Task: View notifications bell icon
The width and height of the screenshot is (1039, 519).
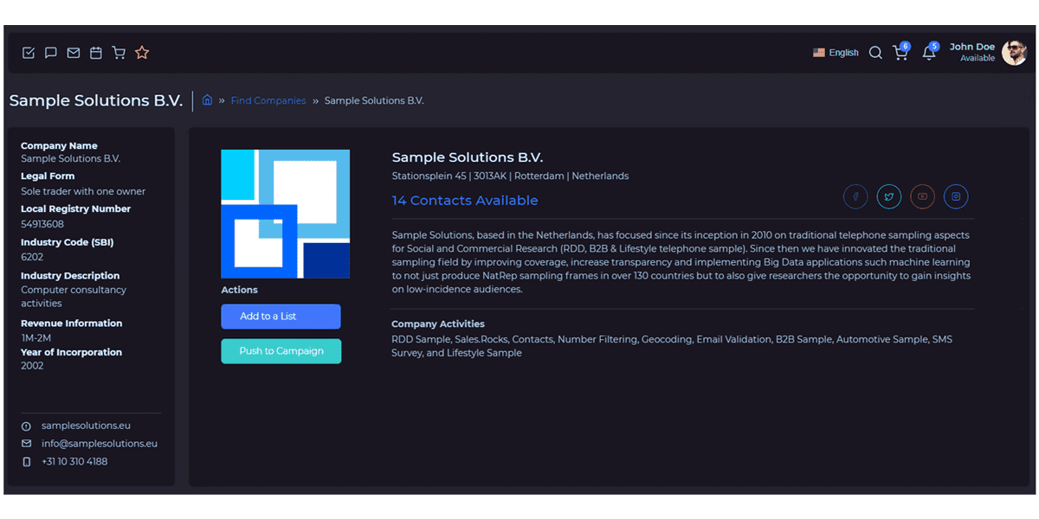Action: click(928, 53)
